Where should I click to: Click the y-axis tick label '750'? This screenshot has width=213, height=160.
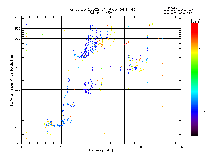(x=18, y=17)
